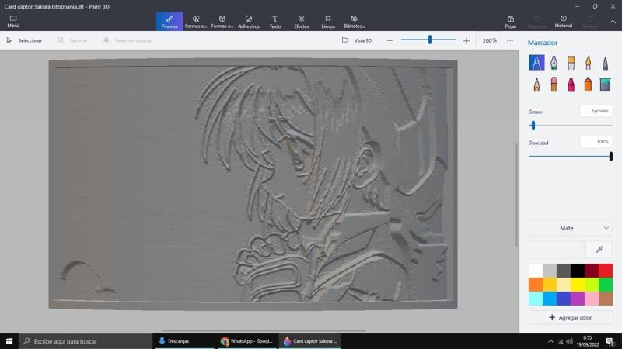The width and height of the screenshot is (622, 349).
Task: Choose the yellow color swatch
Action: 578,285
